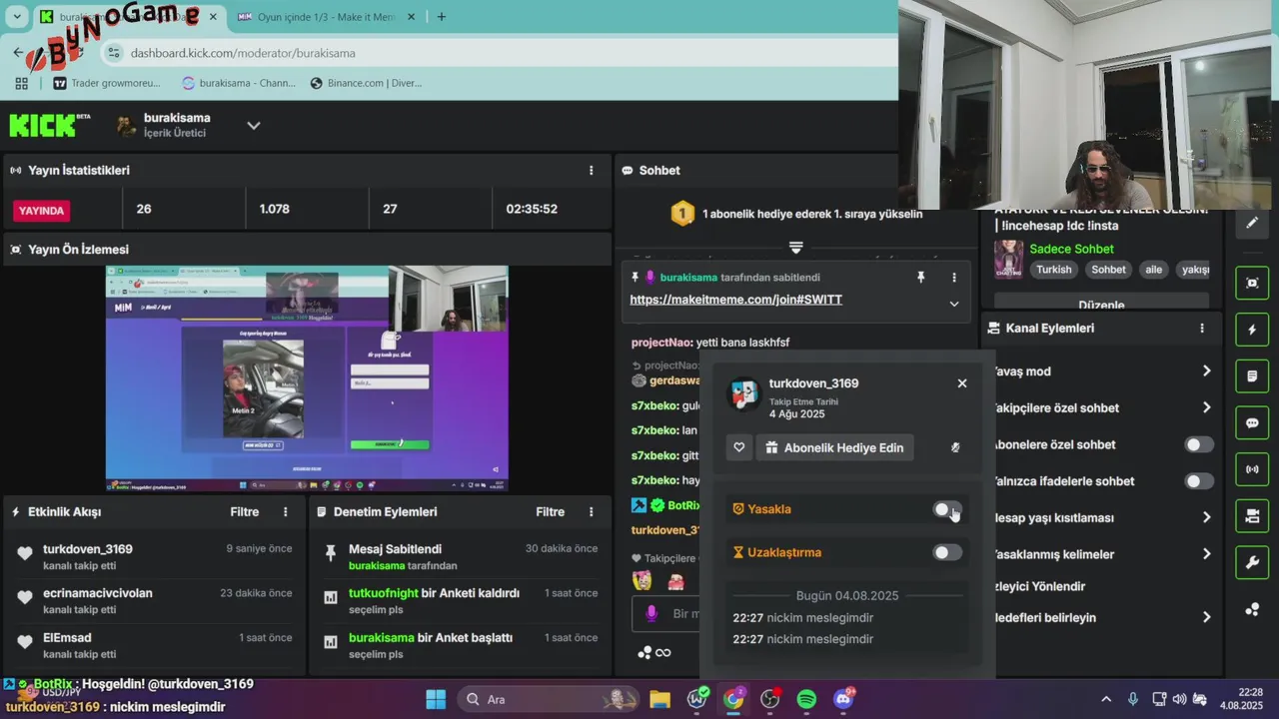
Task: Open Yayın İstatistikleri panel options menu
Action: 591,171
